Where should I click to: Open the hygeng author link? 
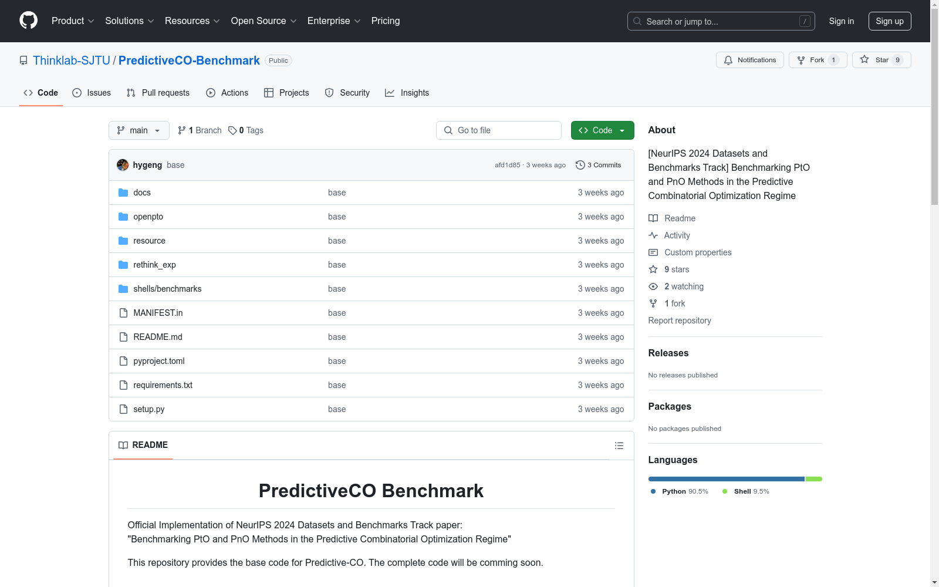point(147,165)
